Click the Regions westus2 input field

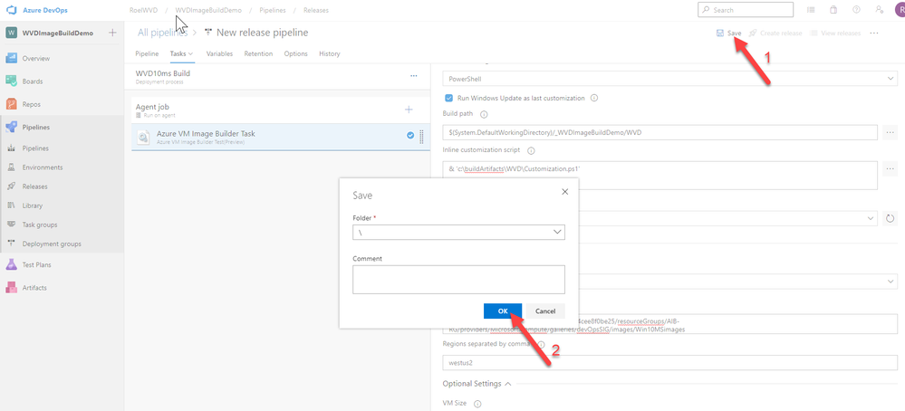(670, 363)
